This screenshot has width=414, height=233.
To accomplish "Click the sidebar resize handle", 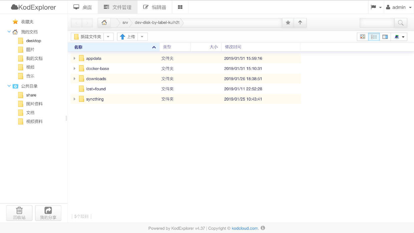I will [x=66, y=118].
